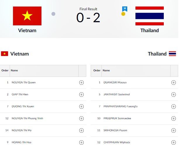The width and height of the screenshot is (179, 147).
Task: Click the Thailand table Order column header
Action: [x=97, y=70]
